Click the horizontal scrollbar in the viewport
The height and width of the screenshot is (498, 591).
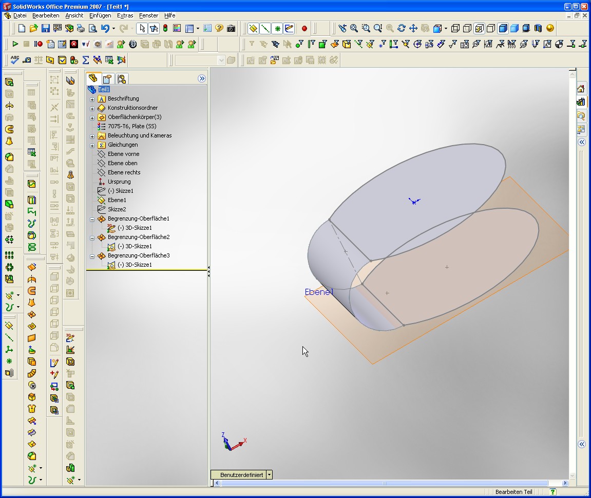coord(385,483)
